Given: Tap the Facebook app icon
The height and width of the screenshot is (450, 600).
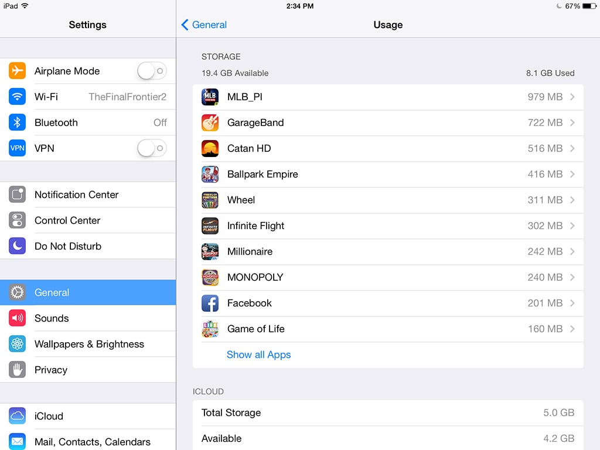Looking at the screenshot, I should coord(210,303).
